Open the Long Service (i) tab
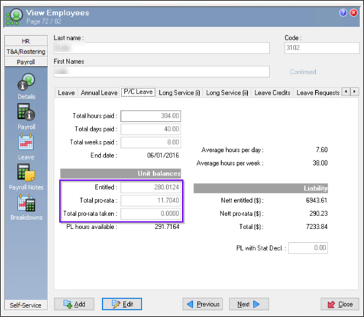364x317 pixels. [179, 93]
